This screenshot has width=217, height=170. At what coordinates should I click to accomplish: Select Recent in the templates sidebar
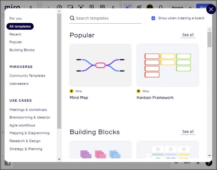click(15, 34)
